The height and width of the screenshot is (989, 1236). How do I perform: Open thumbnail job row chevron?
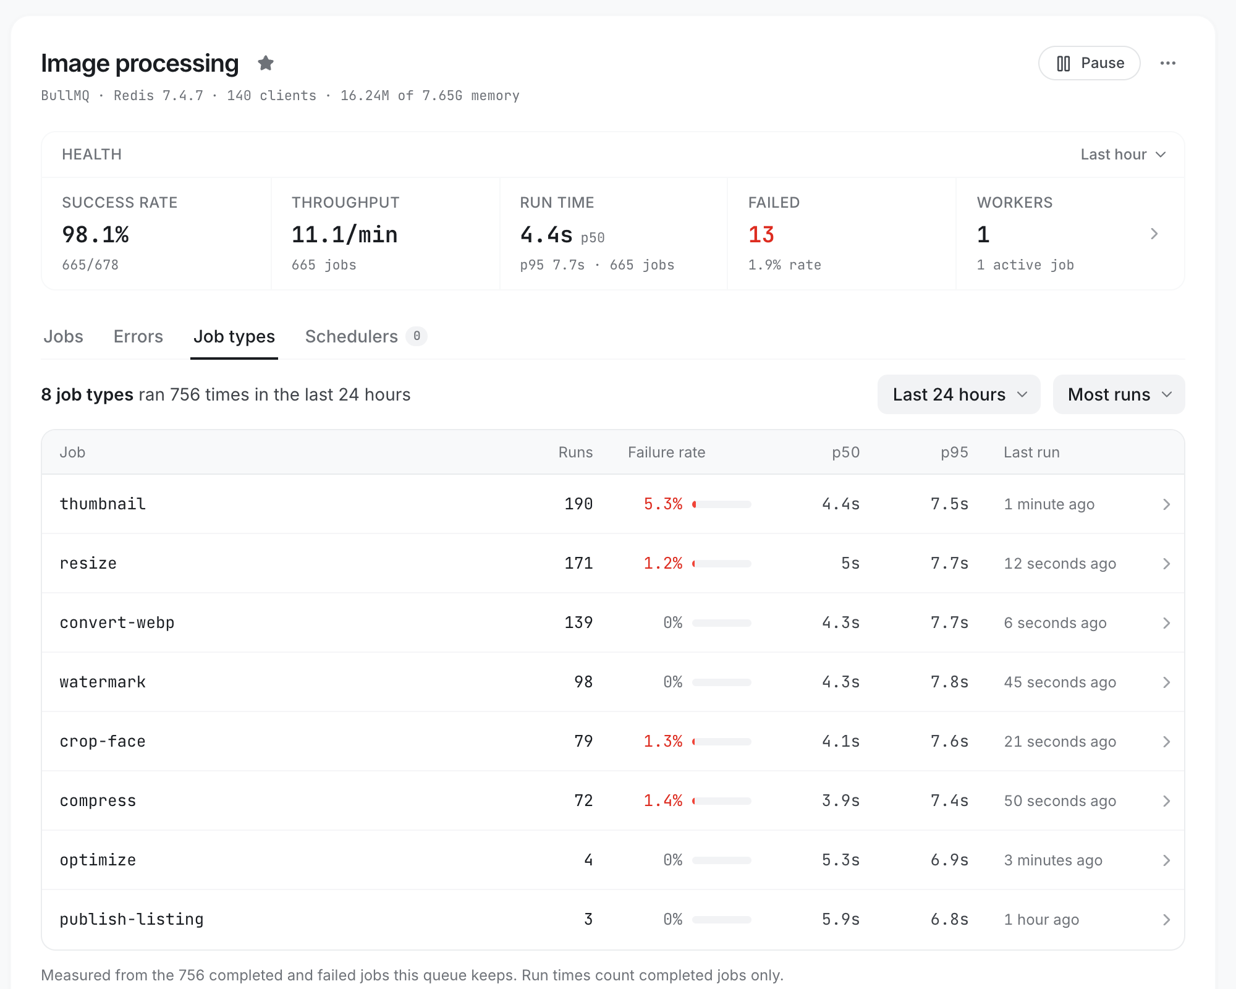(x=1166, y=504)
